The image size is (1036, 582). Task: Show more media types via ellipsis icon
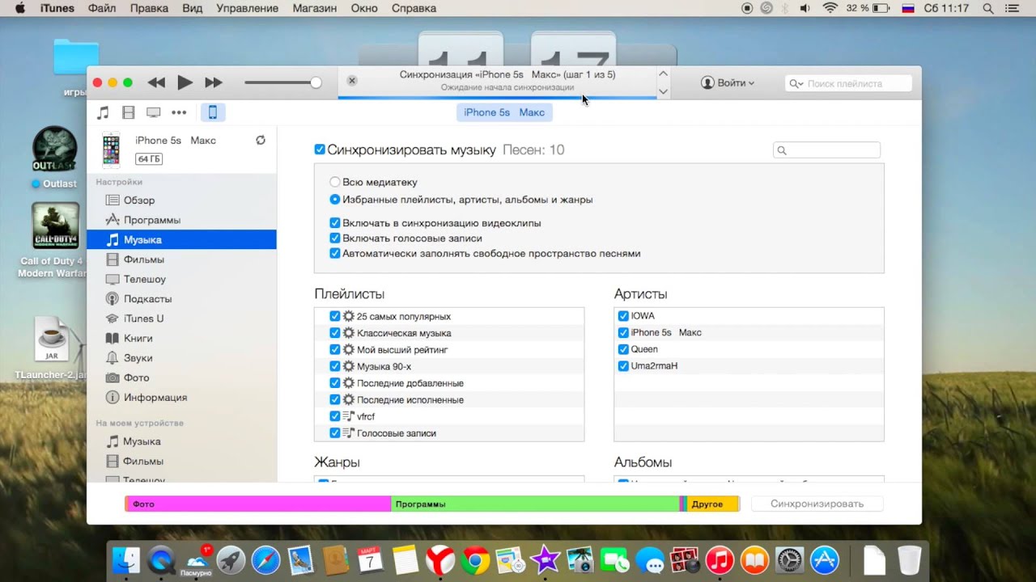pyautogui.click(x=179, y=112)
